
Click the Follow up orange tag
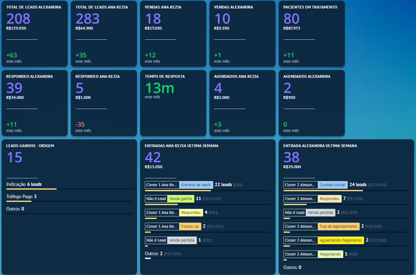190,226
